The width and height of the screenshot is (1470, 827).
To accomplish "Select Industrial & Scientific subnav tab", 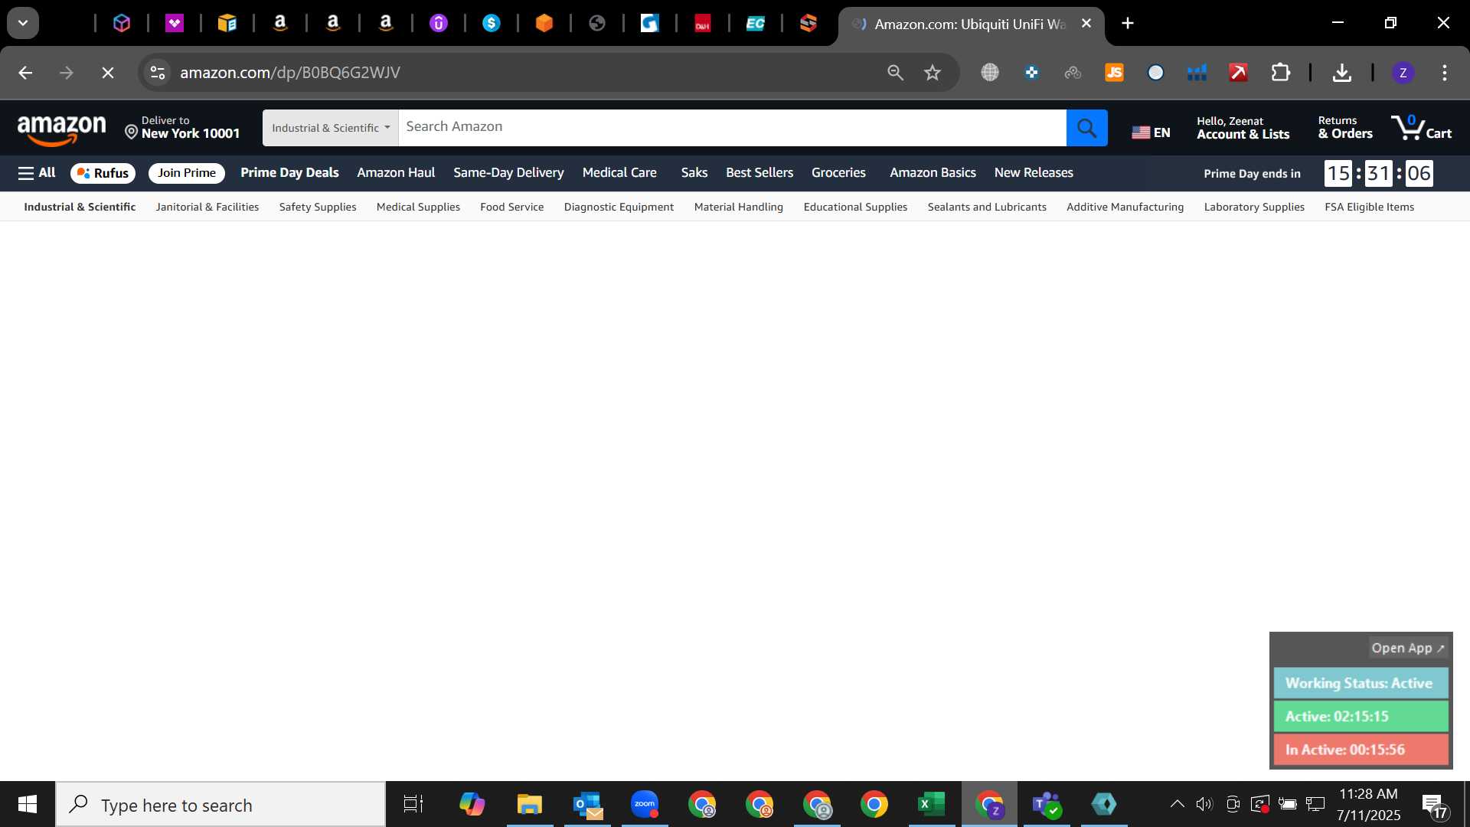I will point(80,207).
